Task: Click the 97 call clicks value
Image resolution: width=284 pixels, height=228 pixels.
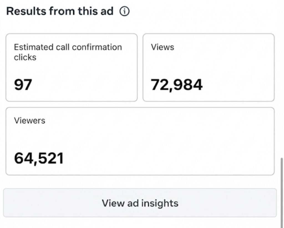Action: point(23,85)
